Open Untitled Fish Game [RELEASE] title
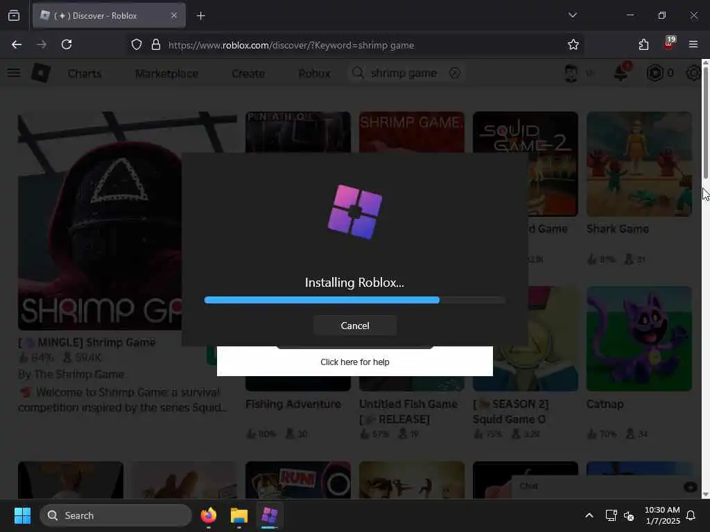The width and height of the screenshot is (710, 532). pos(408,411)
